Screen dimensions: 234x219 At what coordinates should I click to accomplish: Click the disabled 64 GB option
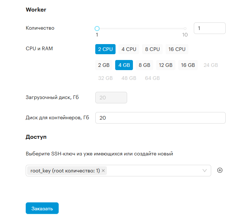click(x=152, y=78)
